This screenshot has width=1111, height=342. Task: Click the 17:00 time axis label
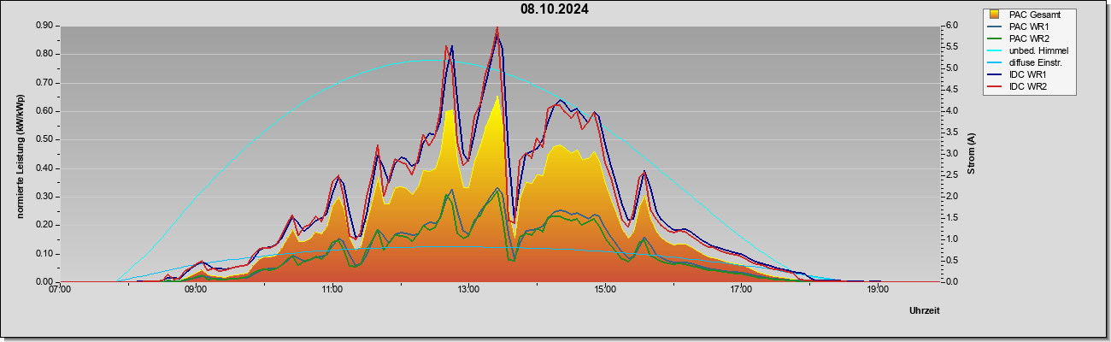(x=742, y=289)
